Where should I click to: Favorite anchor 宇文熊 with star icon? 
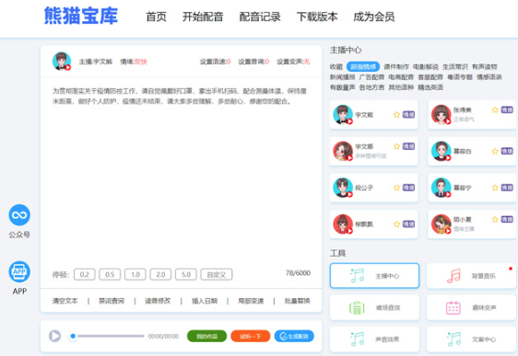[396, 115]
